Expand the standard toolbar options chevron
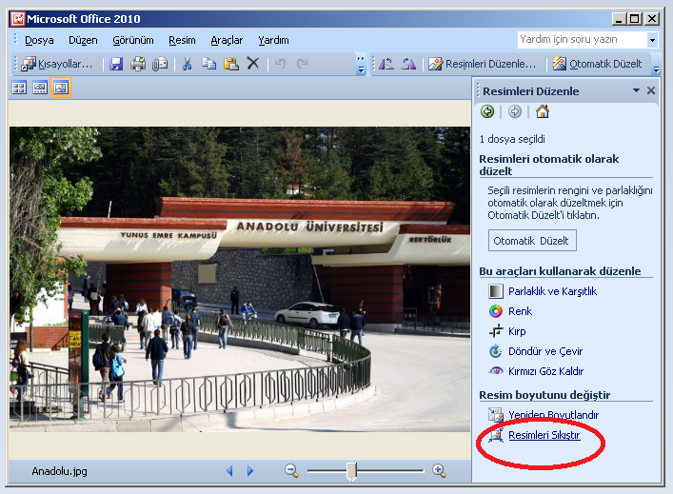Viewport: 673px width, 494px height. 361,64
